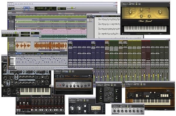Viewport: 176px width, 116px height.
Task: Stop playback from the floating Transport window
Action: tap(13, 33)
